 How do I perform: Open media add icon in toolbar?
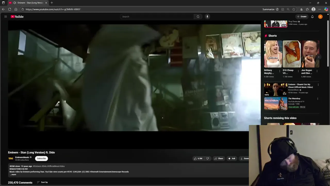(301, 9)
